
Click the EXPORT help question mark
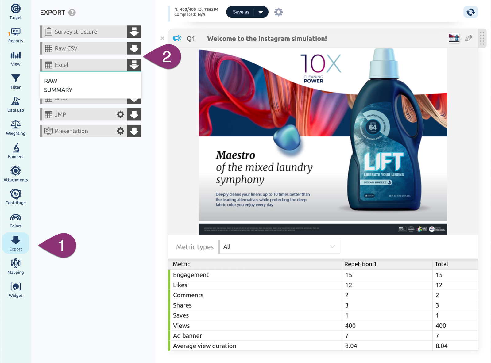pyautogui.click(x=72, y=13)
